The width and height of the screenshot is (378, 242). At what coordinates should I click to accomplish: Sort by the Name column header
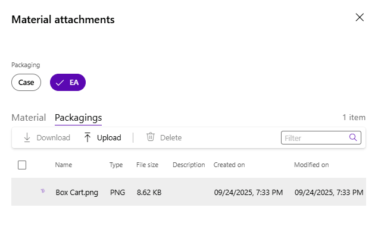63,165
